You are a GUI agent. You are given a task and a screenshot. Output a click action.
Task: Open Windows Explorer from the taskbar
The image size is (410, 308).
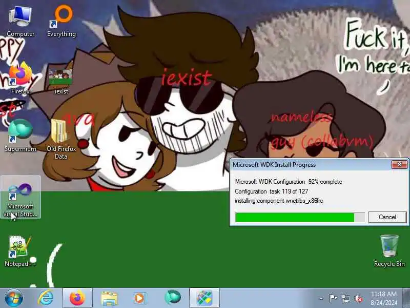coord(109,298)
